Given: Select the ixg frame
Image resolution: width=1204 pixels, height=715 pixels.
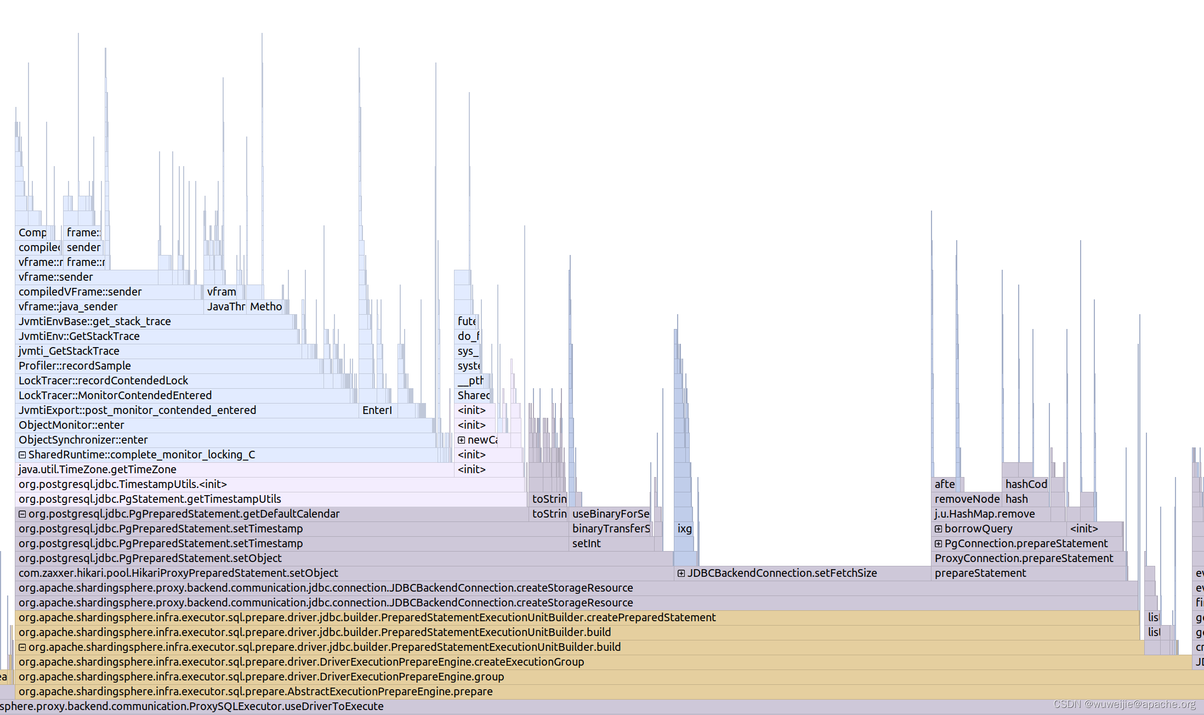Looking at the screenshot, I should tap(684, 529).
